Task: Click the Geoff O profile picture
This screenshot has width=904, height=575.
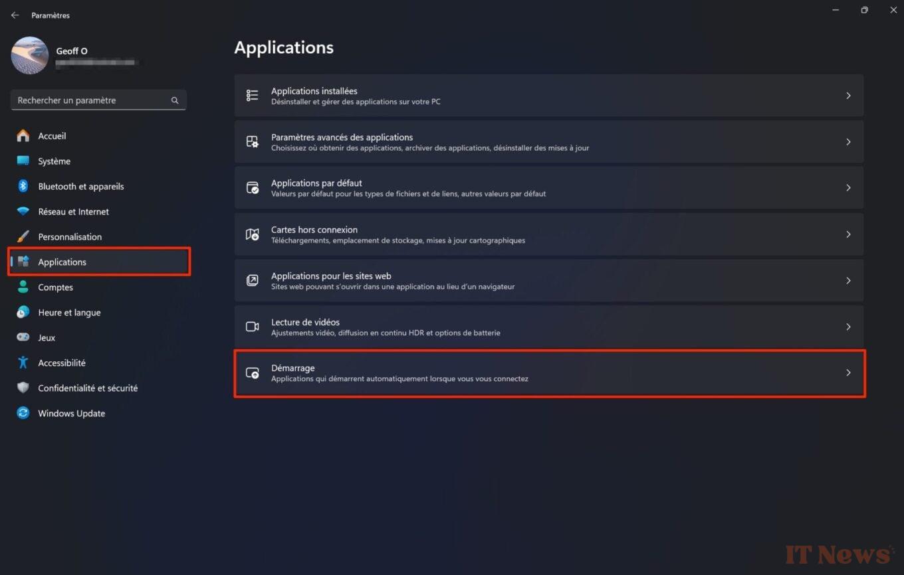Action: 29,56
